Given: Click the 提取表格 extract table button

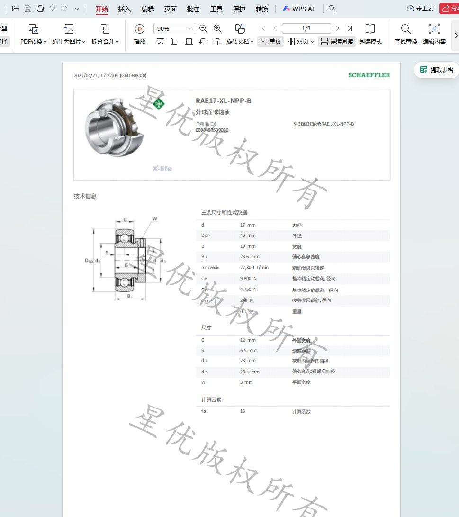Looking at the screenshot, I should 437,70.
